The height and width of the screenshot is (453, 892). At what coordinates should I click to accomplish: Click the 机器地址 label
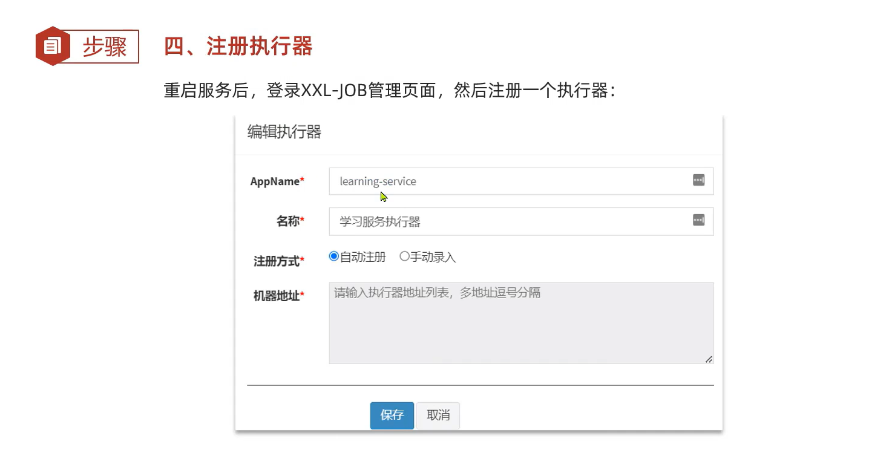[x=278, y=296]
